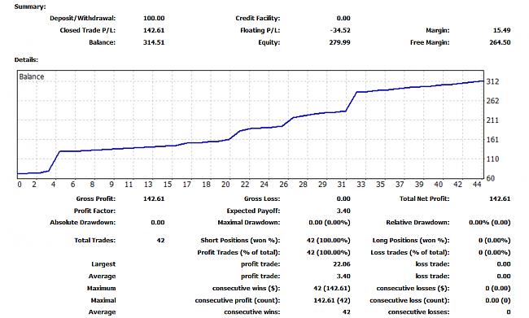Click the consecutive profit (count) value 142.61 (42)
The image size is (529, 318).
[x=332, y=300]
